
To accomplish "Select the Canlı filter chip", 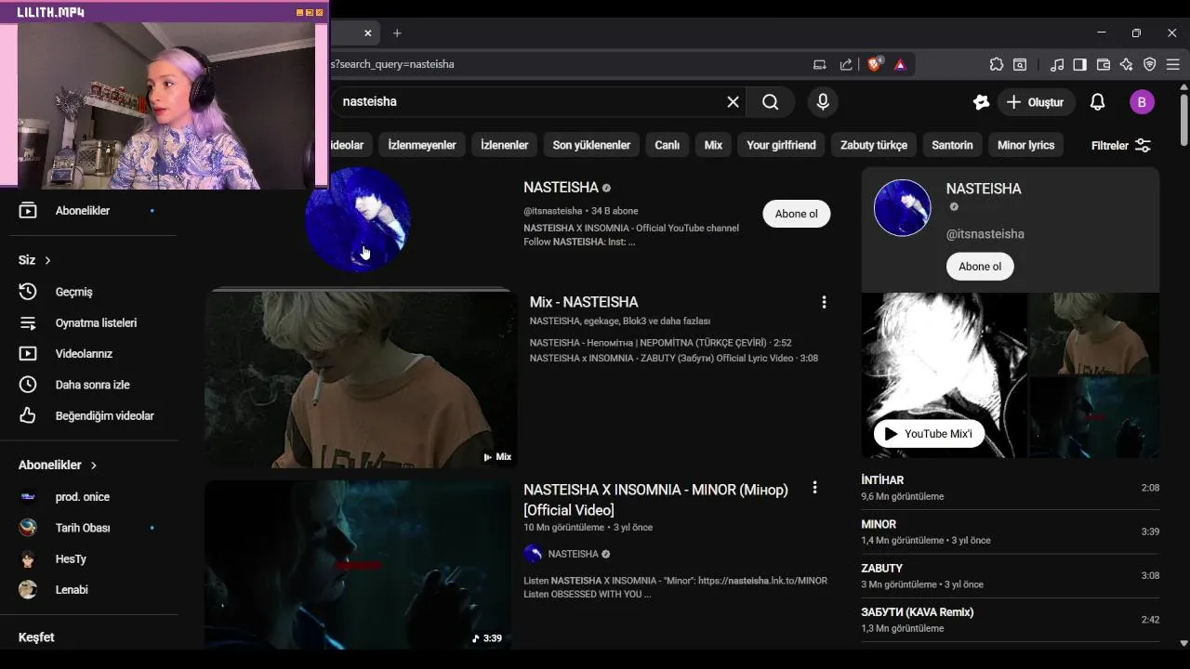I will point(668,145).
